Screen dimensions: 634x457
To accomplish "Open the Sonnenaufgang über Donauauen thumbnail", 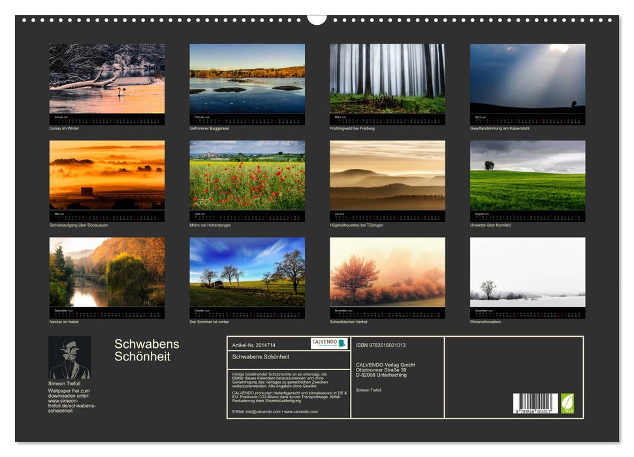I will (x=107, y=176).
